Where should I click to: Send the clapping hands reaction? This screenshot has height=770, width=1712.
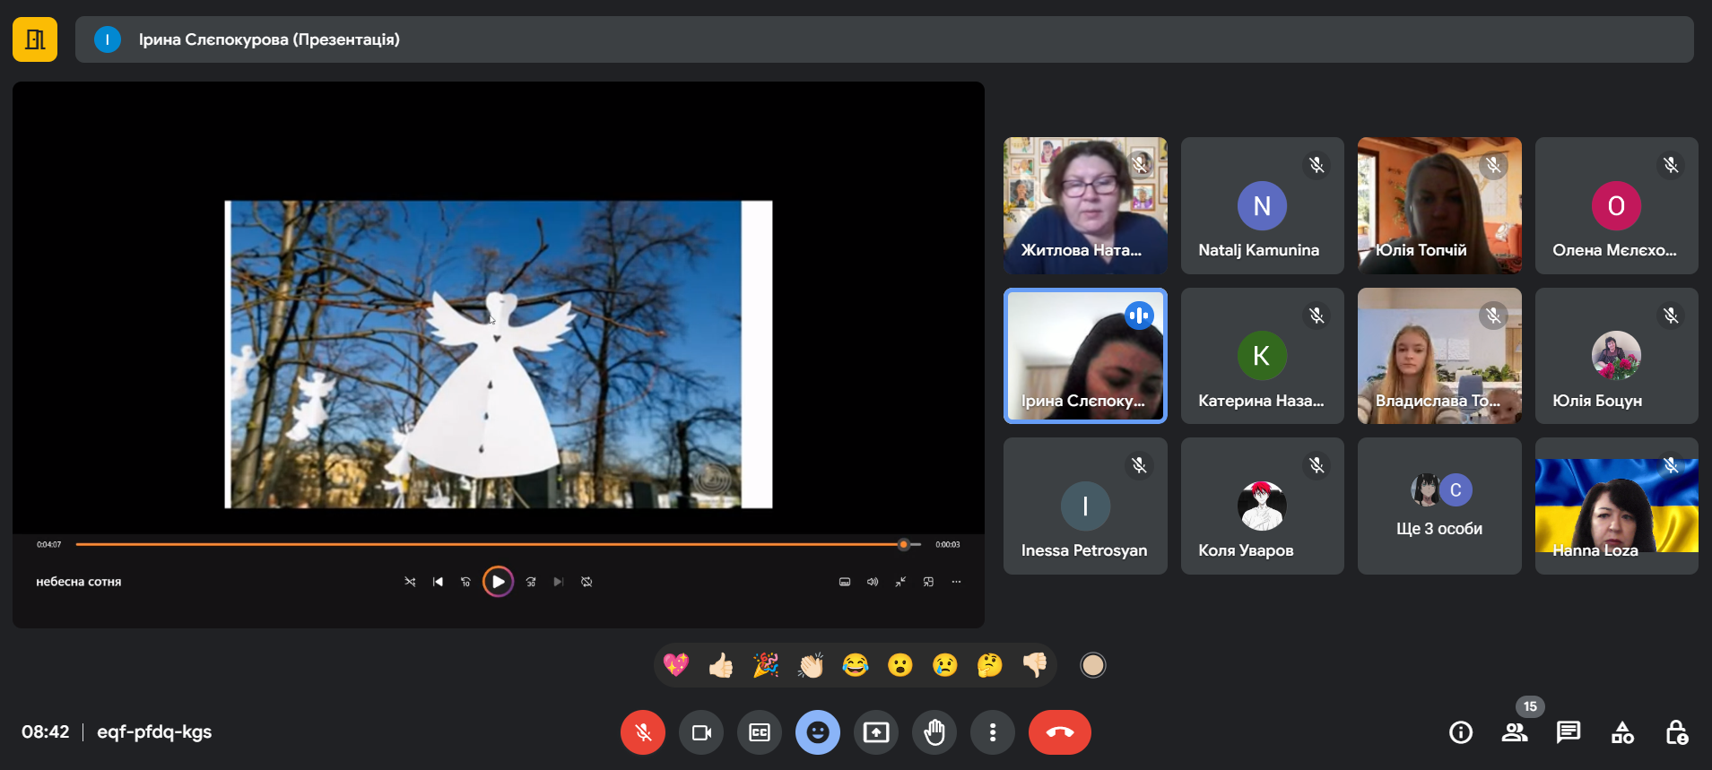[x=811, y=665]
